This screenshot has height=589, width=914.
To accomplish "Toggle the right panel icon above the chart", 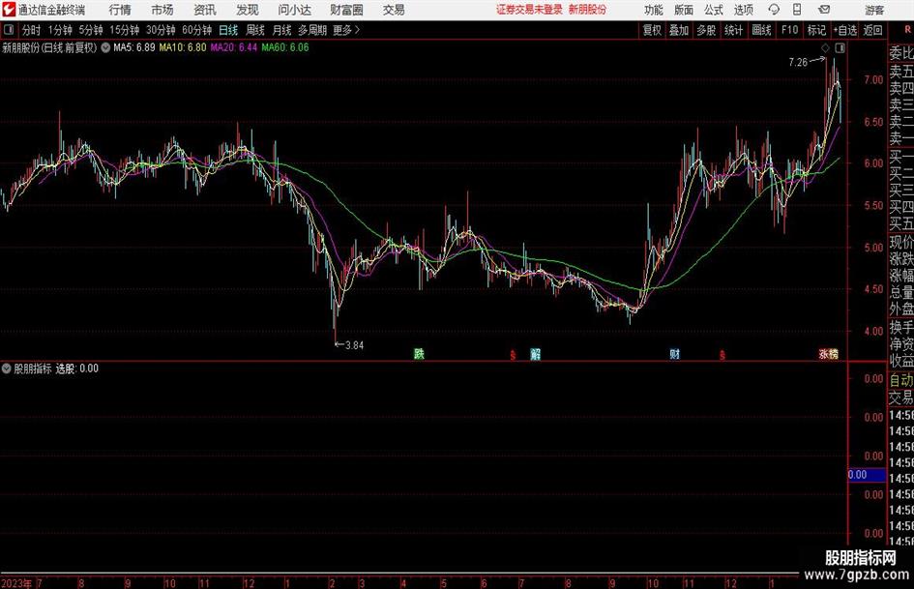I will coord(840,47).
